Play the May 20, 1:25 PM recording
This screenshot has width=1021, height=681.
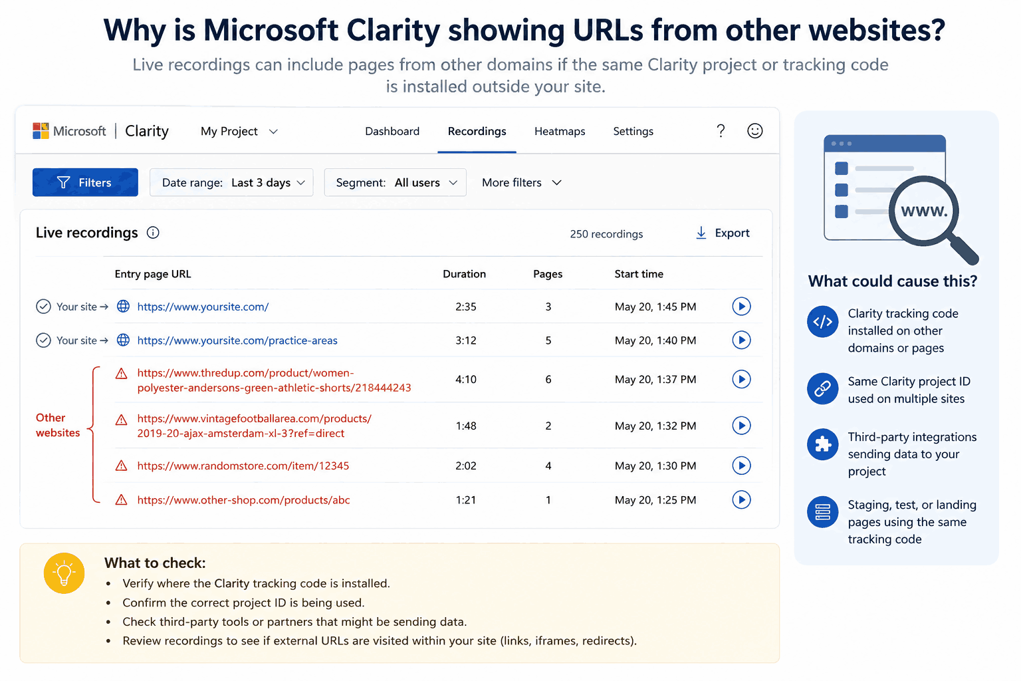[x=741, y=500]
